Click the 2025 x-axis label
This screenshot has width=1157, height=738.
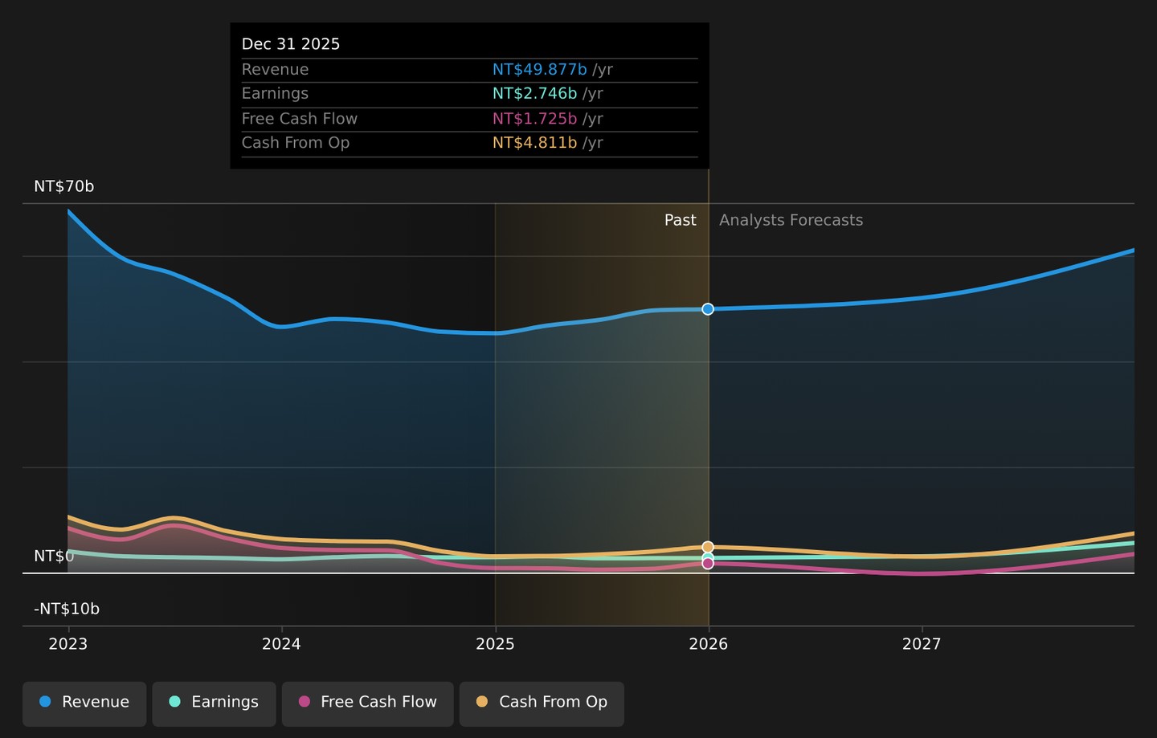(495, 644)
